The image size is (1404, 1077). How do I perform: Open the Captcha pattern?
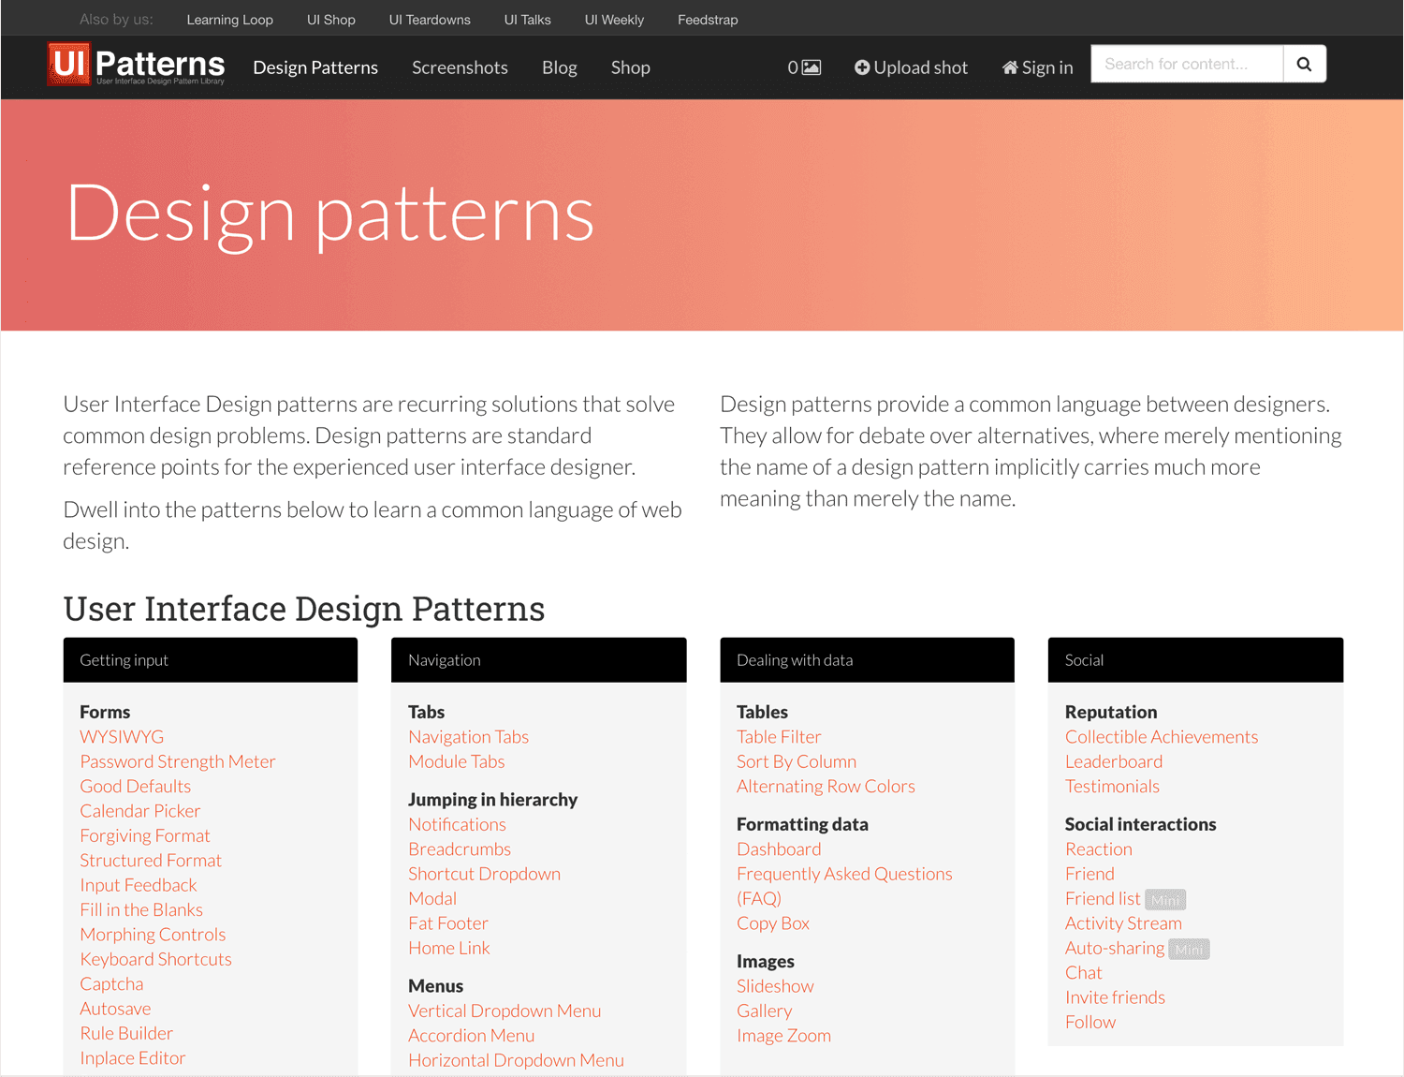coord(111,984)
